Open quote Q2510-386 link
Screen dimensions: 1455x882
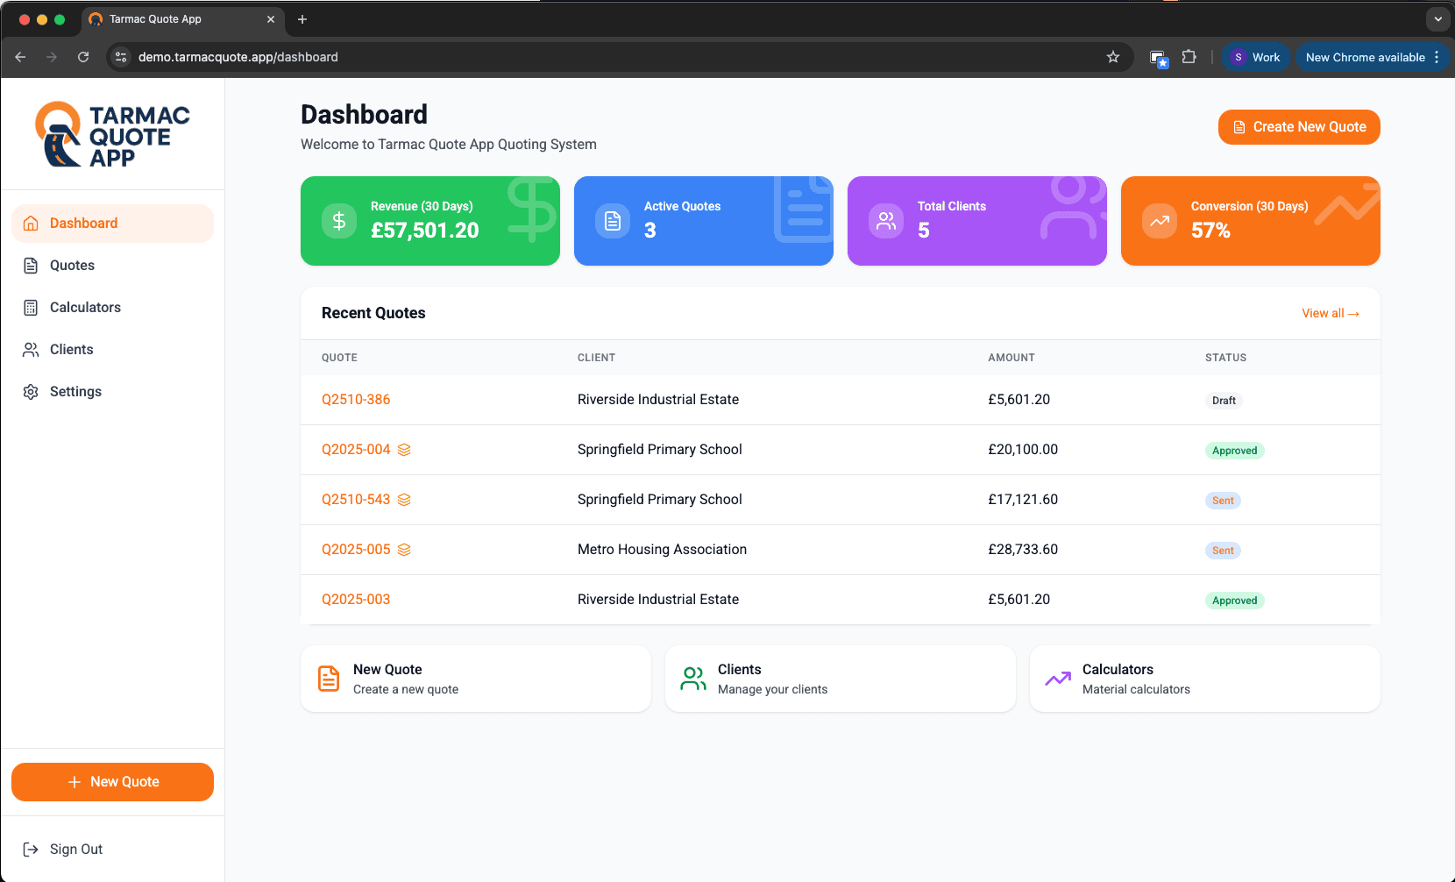(x=356, y=399)
